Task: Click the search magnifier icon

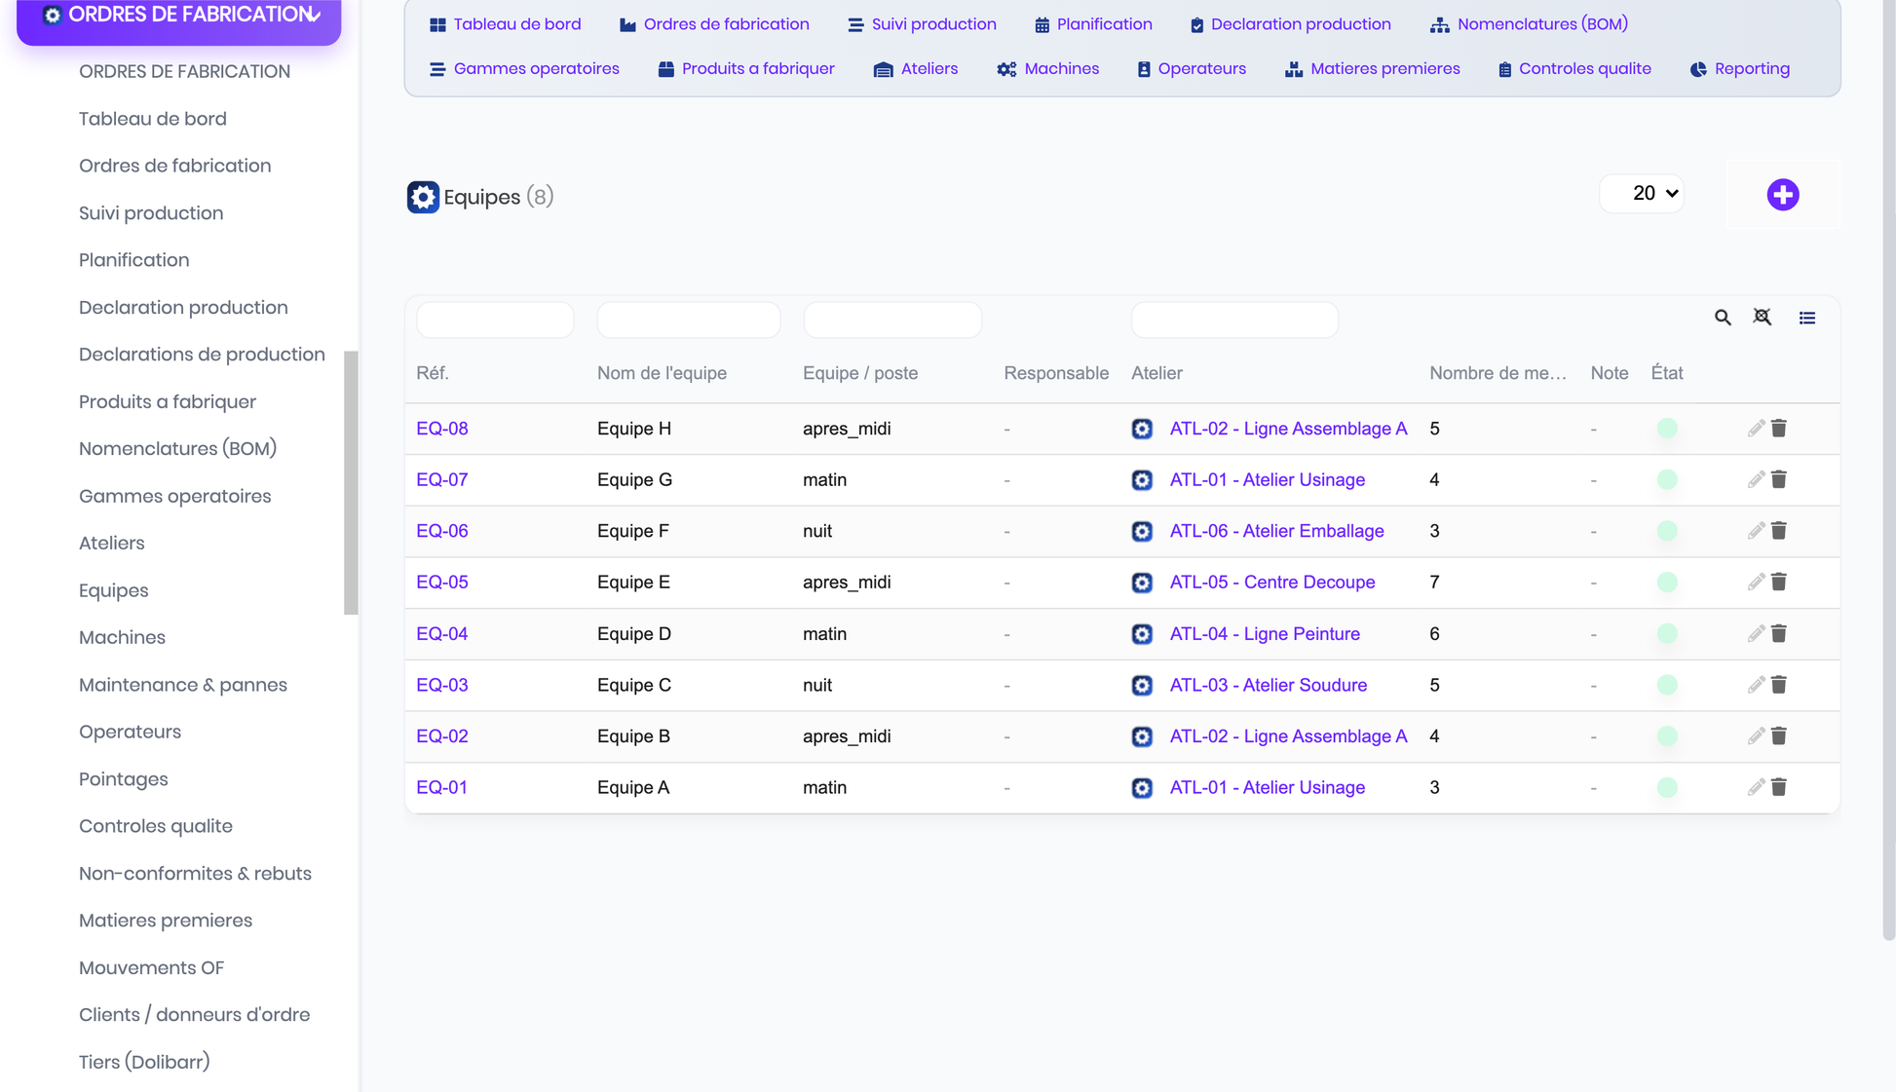Action: [1723, 318]
